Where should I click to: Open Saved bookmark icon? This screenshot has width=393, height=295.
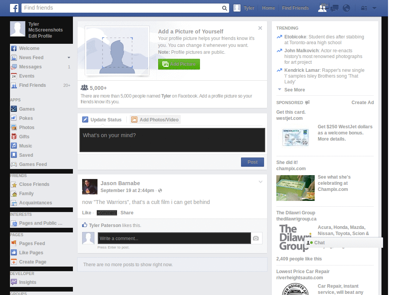[x=14, y=155]
